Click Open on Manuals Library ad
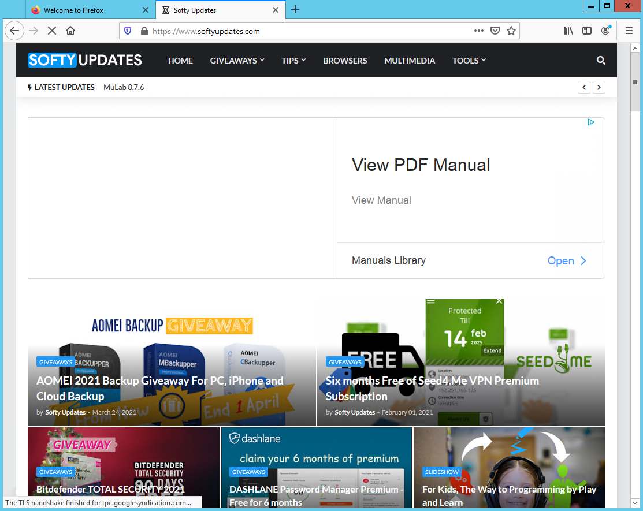The height and width of the screenshot is (511, 643). (567, 260)
